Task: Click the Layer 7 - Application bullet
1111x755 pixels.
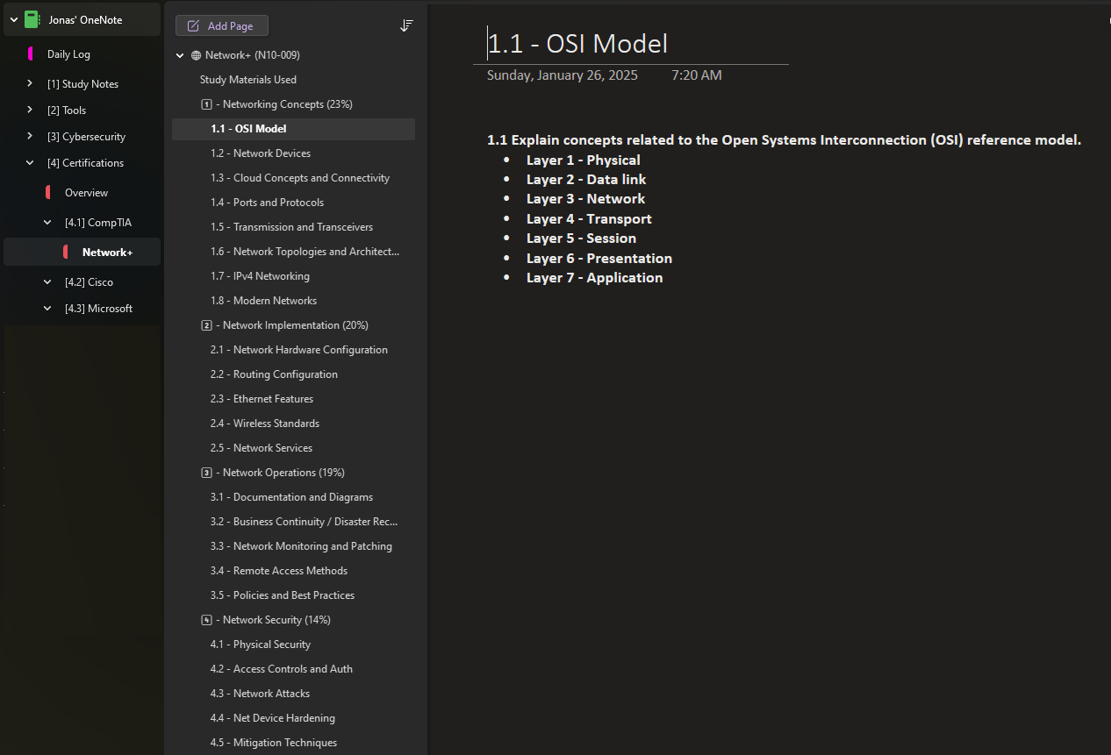Action: (x=594, y=278)
